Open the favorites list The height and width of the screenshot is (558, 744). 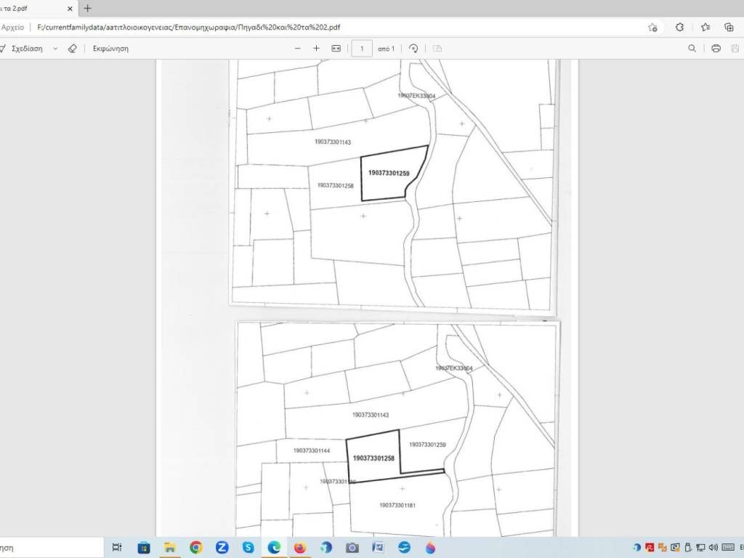click(705, 27)
